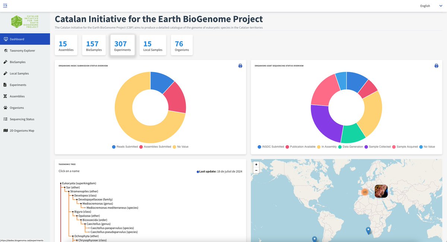Click the Local Samples pen icon
This screenshot has height=242, width=447.
coord(5,73)
